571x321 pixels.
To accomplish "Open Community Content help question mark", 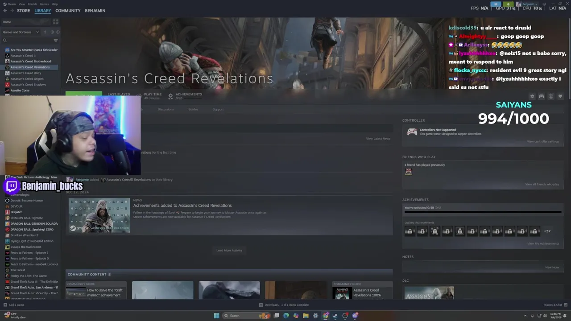I will pos(109,274).
